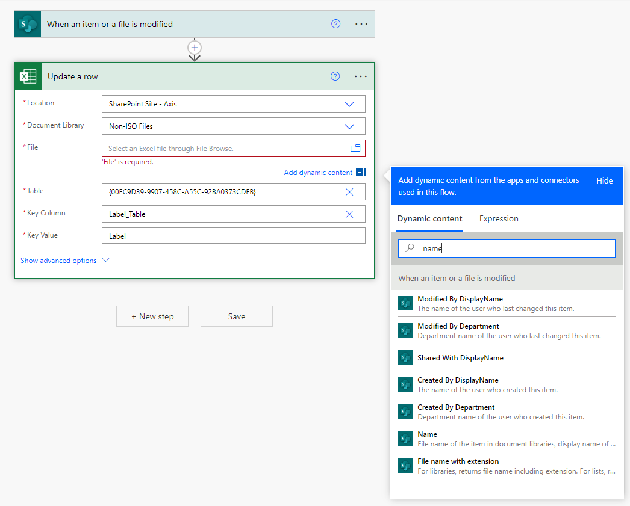
Task: Click the Excel icon on Update a row card
Action: tap(27, 76)
